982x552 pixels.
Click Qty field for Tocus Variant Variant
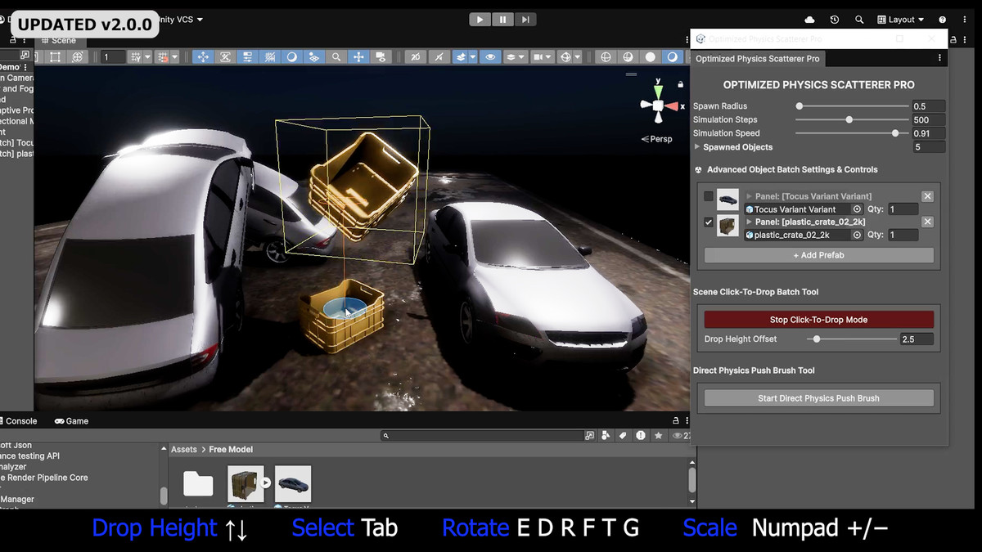click(x=903, y=209)
